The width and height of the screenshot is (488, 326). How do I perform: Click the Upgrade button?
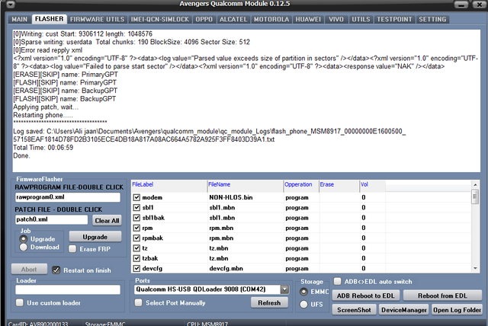point(95,237)
